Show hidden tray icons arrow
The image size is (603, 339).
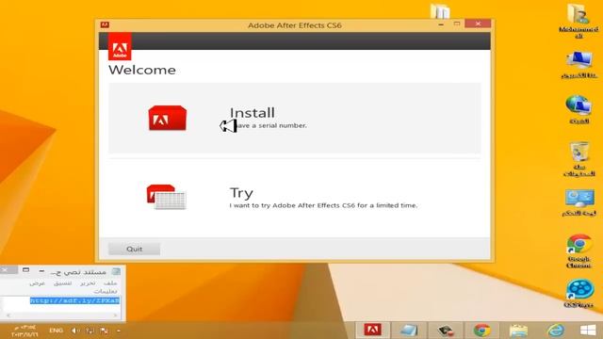click(119, 331)
